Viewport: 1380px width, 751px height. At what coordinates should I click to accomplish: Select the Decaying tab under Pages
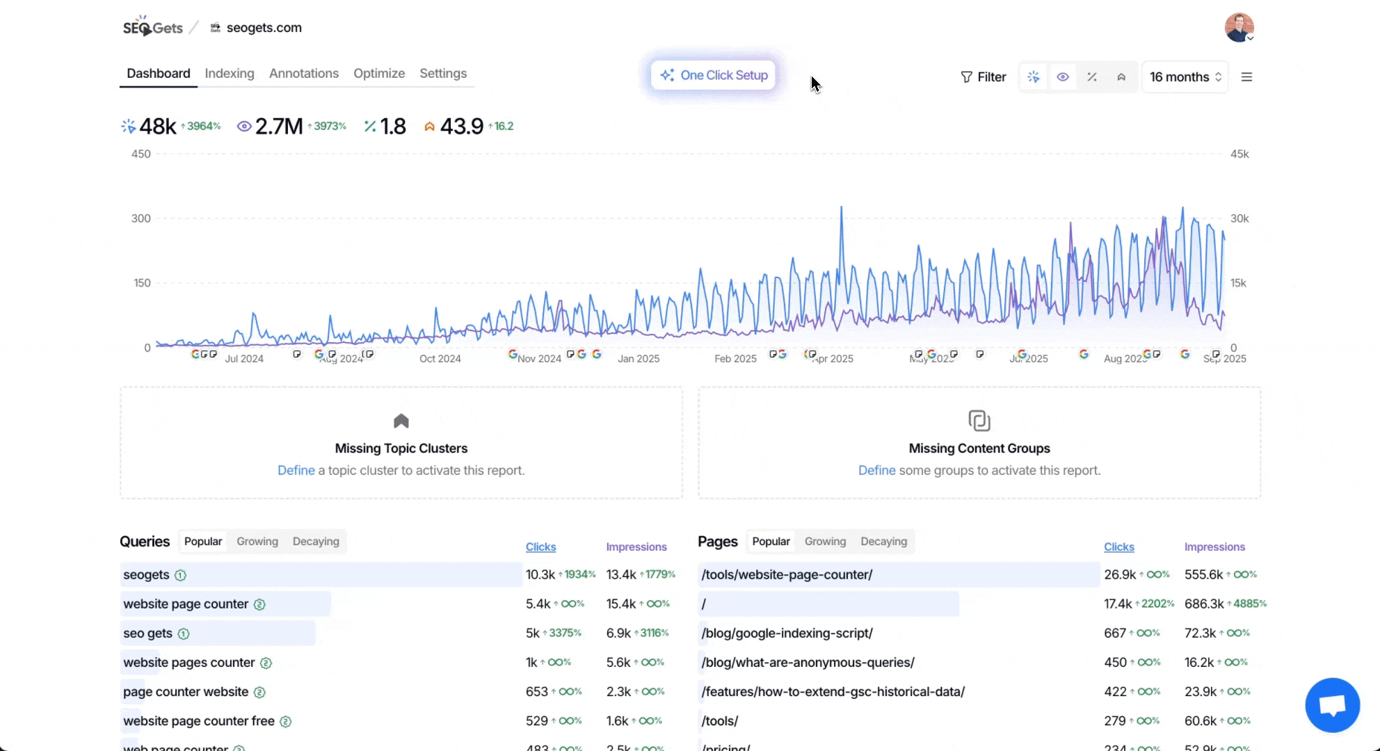883,542
